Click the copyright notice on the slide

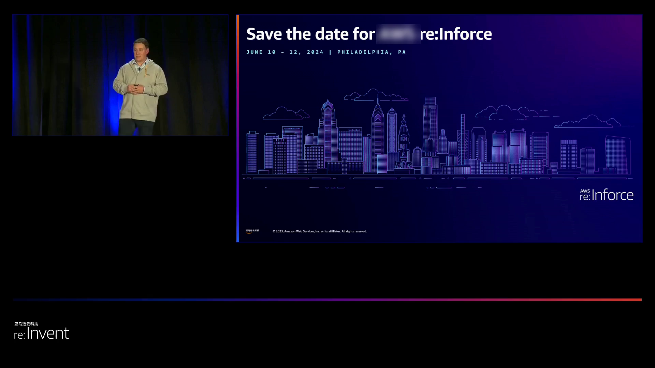click(320, 231)
